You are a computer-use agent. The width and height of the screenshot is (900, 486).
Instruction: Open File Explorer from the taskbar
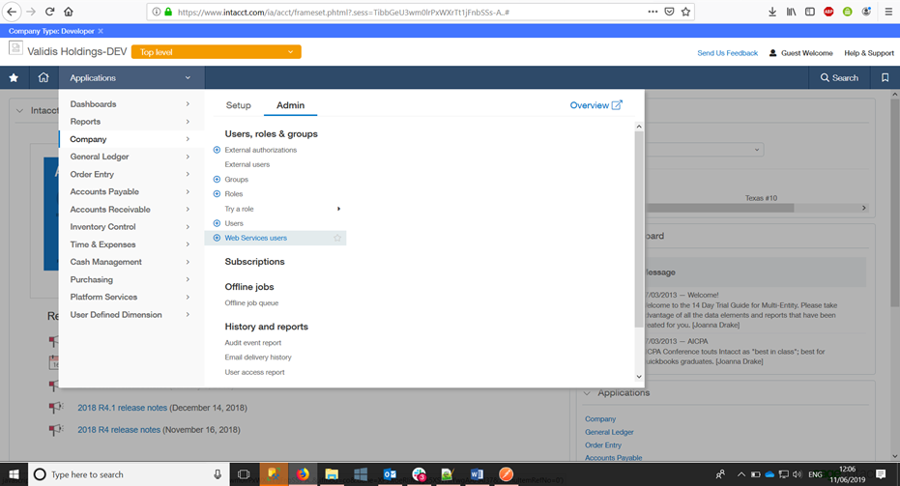pyautogui.click(x=332, y=474)
